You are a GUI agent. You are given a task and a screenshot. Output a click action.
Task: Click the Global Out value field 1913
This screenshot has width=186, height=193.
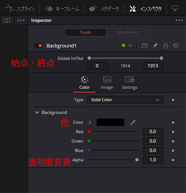[153, 66]
